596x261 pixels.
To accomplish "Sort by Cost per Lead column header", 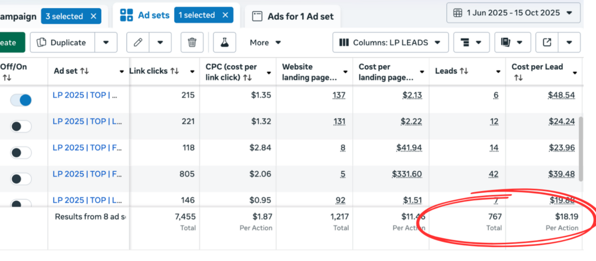I will point(537,67).
